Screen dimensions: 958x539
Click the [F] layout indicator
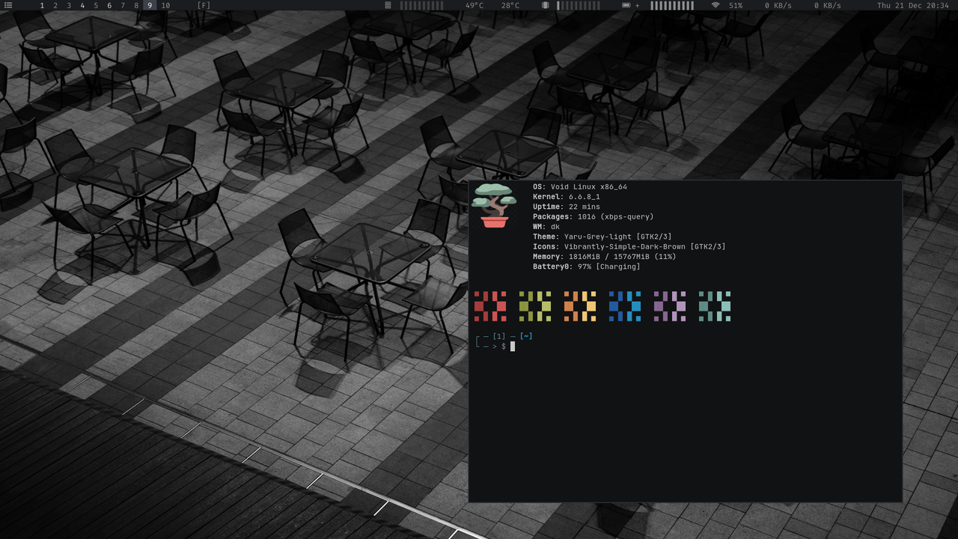point(204,5)
